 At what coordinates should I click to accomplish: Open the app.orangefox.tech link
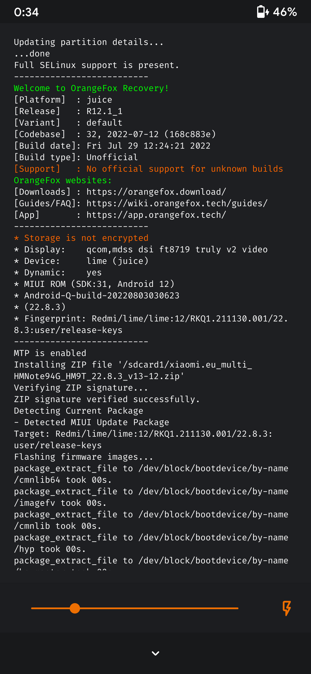(x=156, y=215)
